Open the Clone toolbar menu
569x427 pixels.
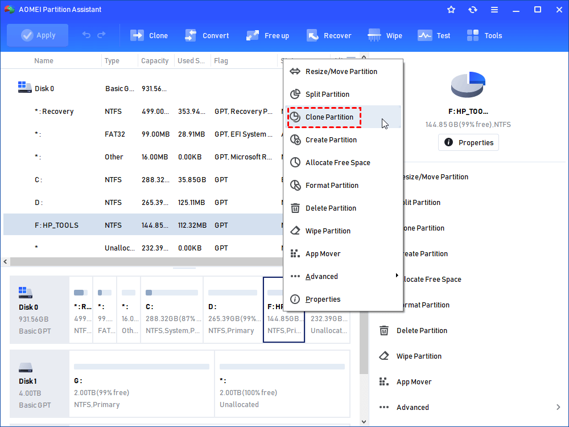[149, 35]
